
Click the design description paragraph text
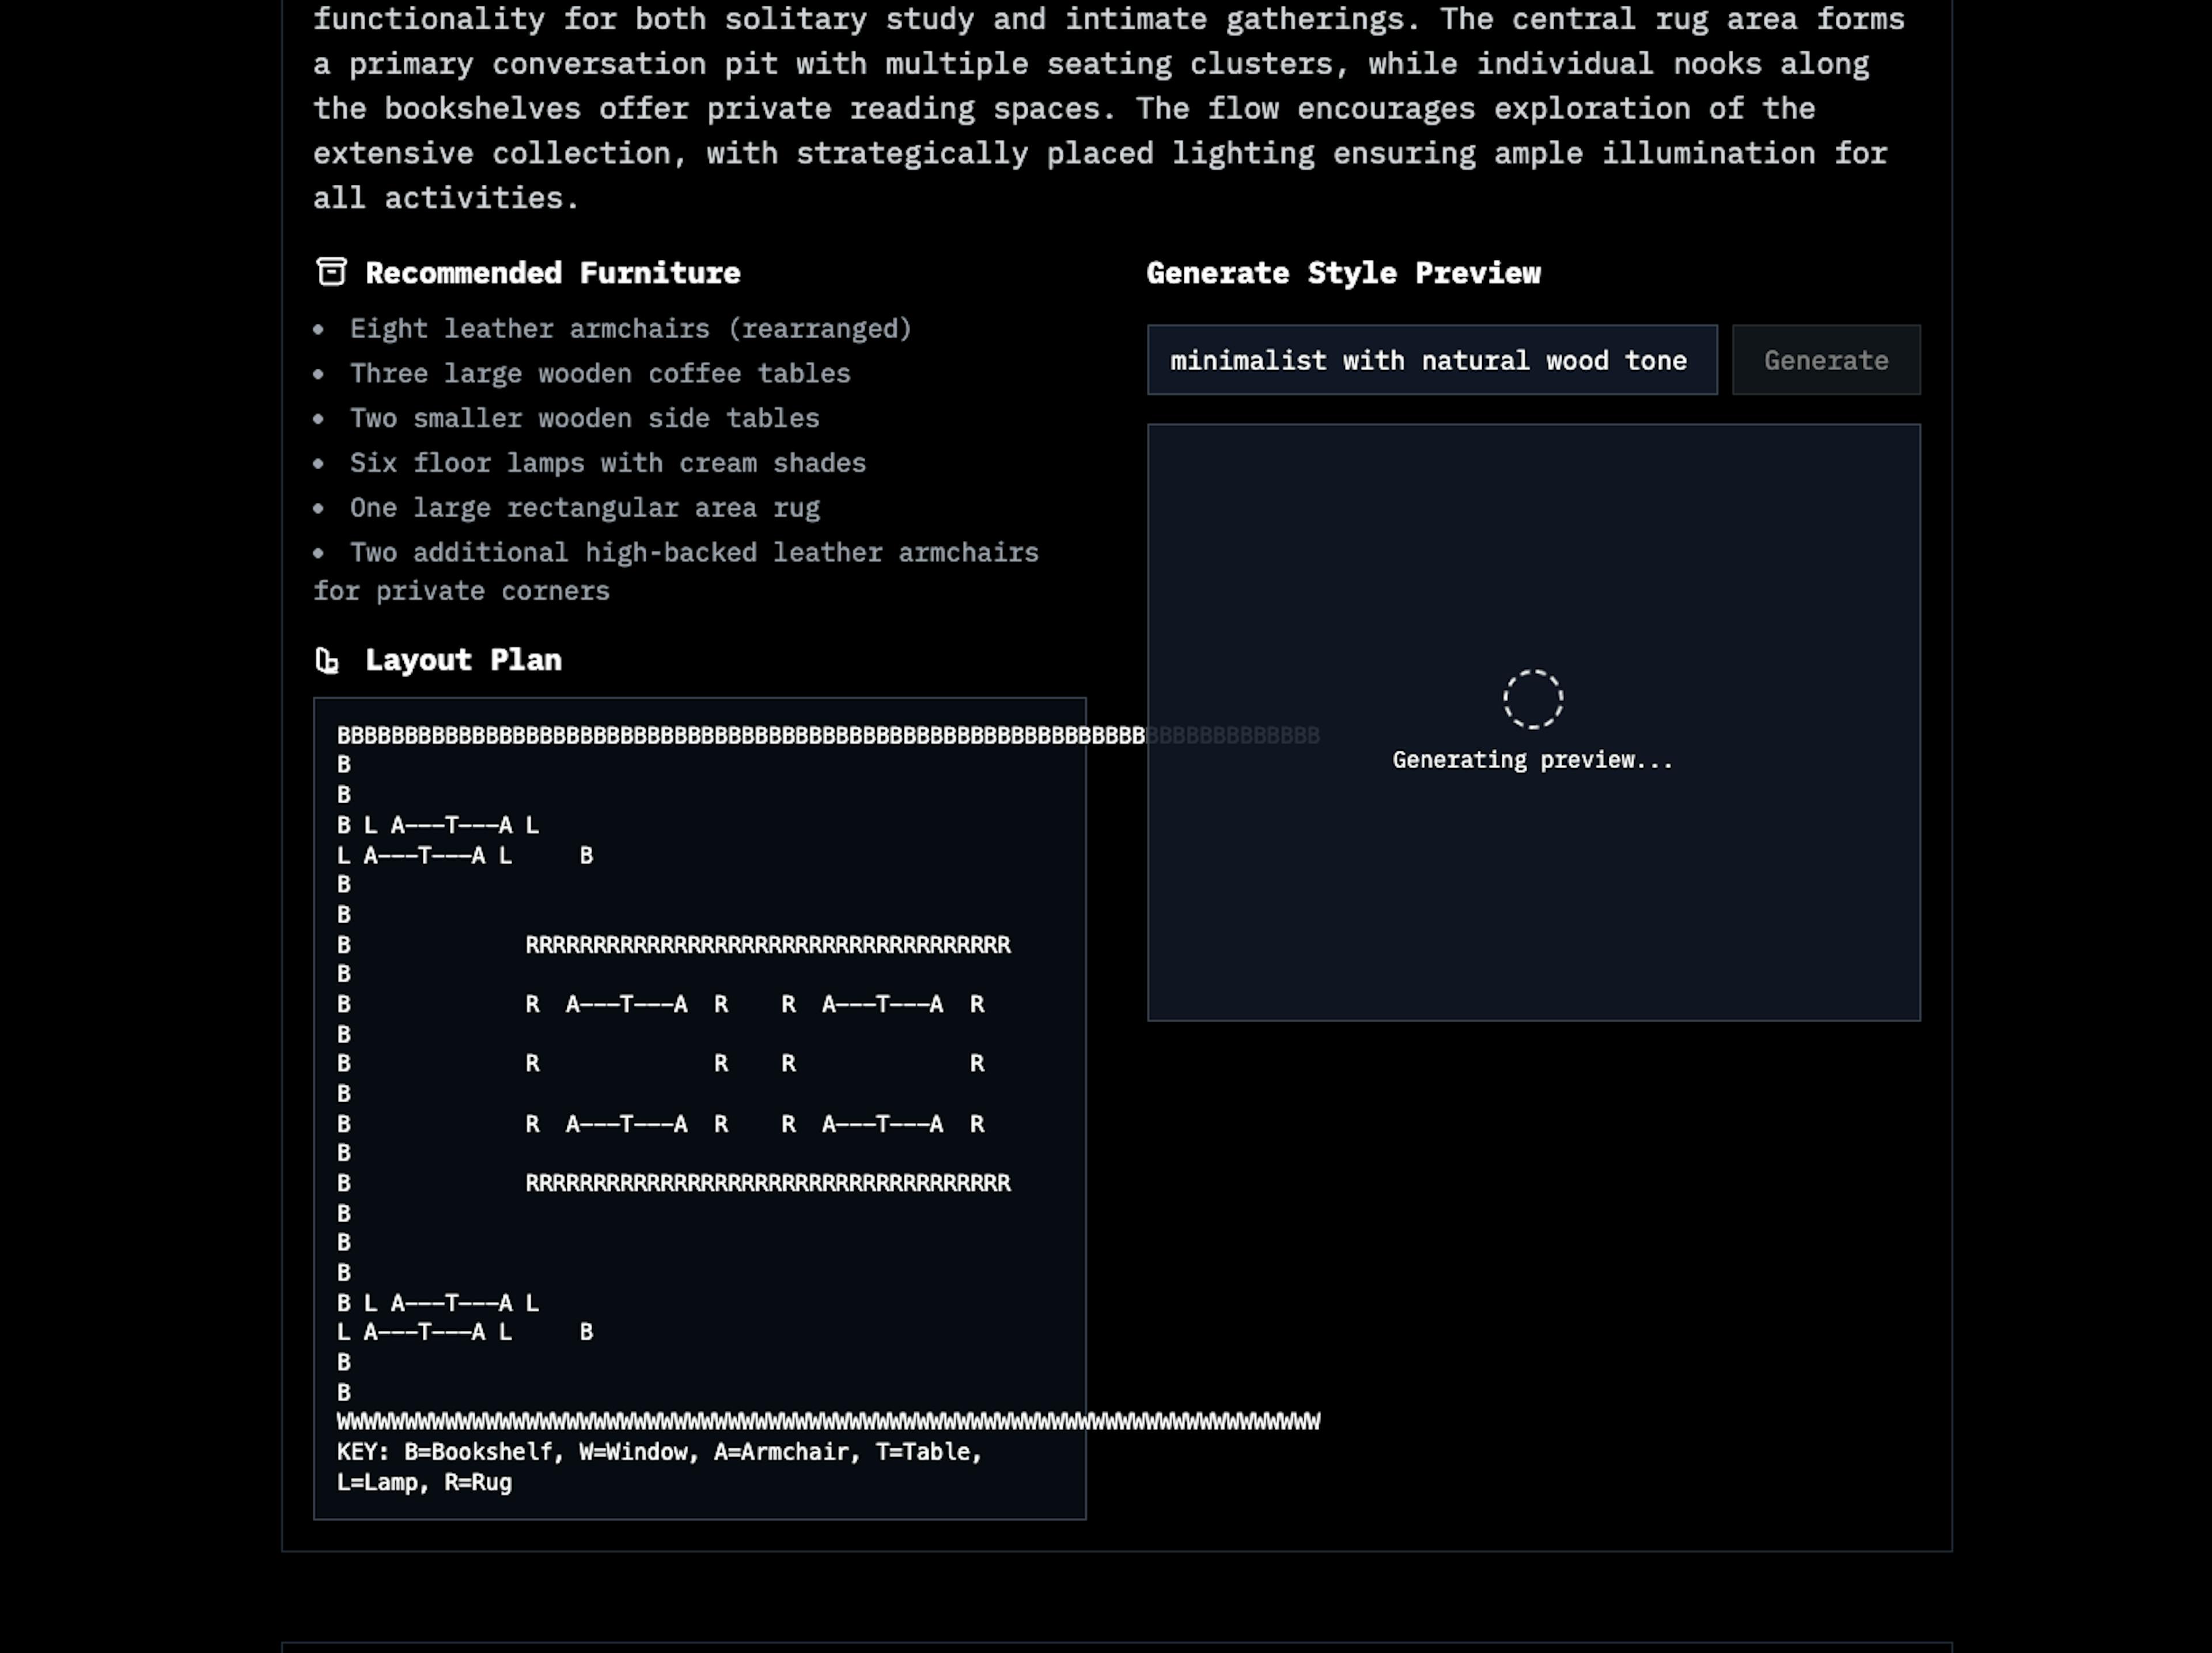(x=1100, y=108)
